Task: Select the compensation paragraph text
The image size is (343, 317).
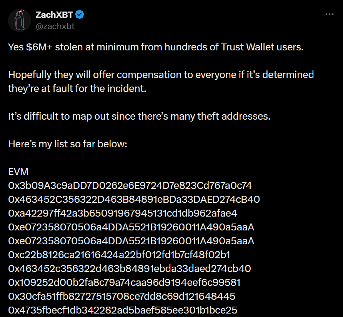Action: click(160, 82)
